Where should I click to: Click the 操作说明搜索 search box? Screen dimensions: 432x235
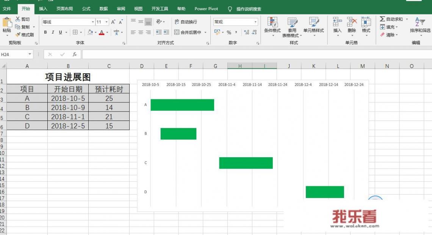(249, 9)
